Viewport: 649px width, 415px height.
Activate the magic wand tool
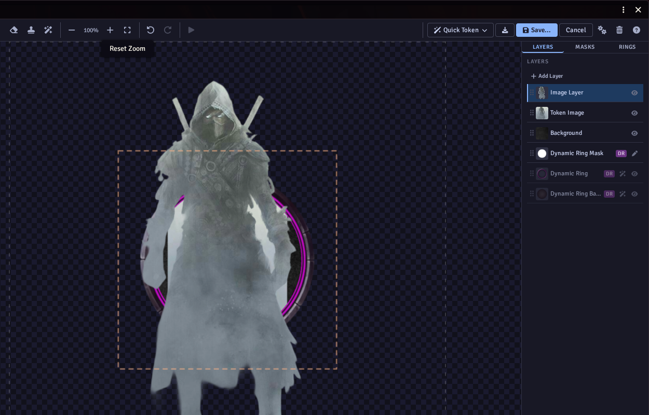pos(48,30)
